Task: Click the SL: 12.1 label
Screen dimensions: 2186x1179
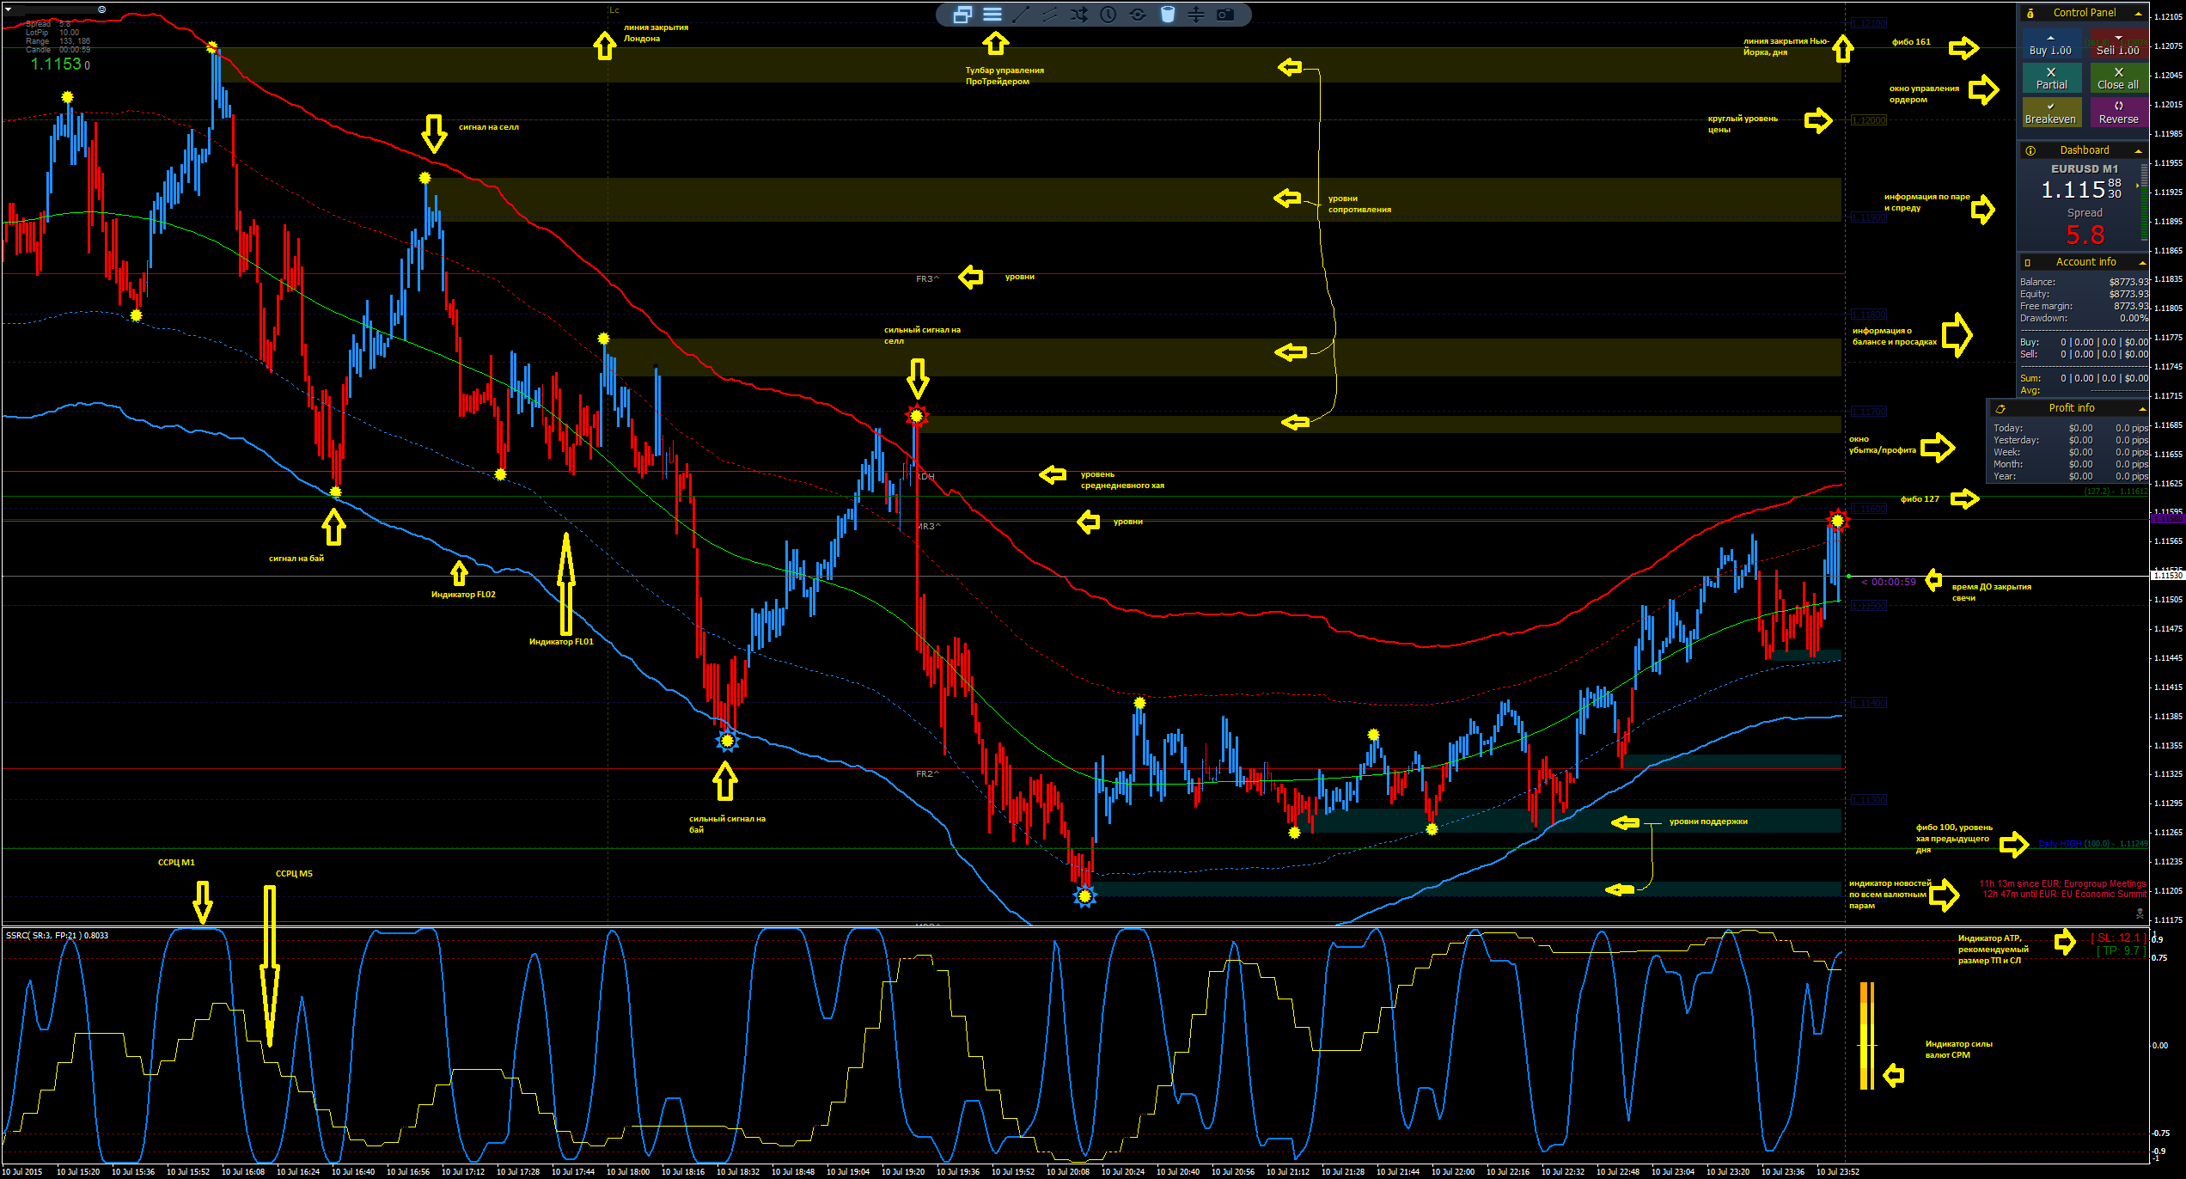Action: click(2120, 938)
